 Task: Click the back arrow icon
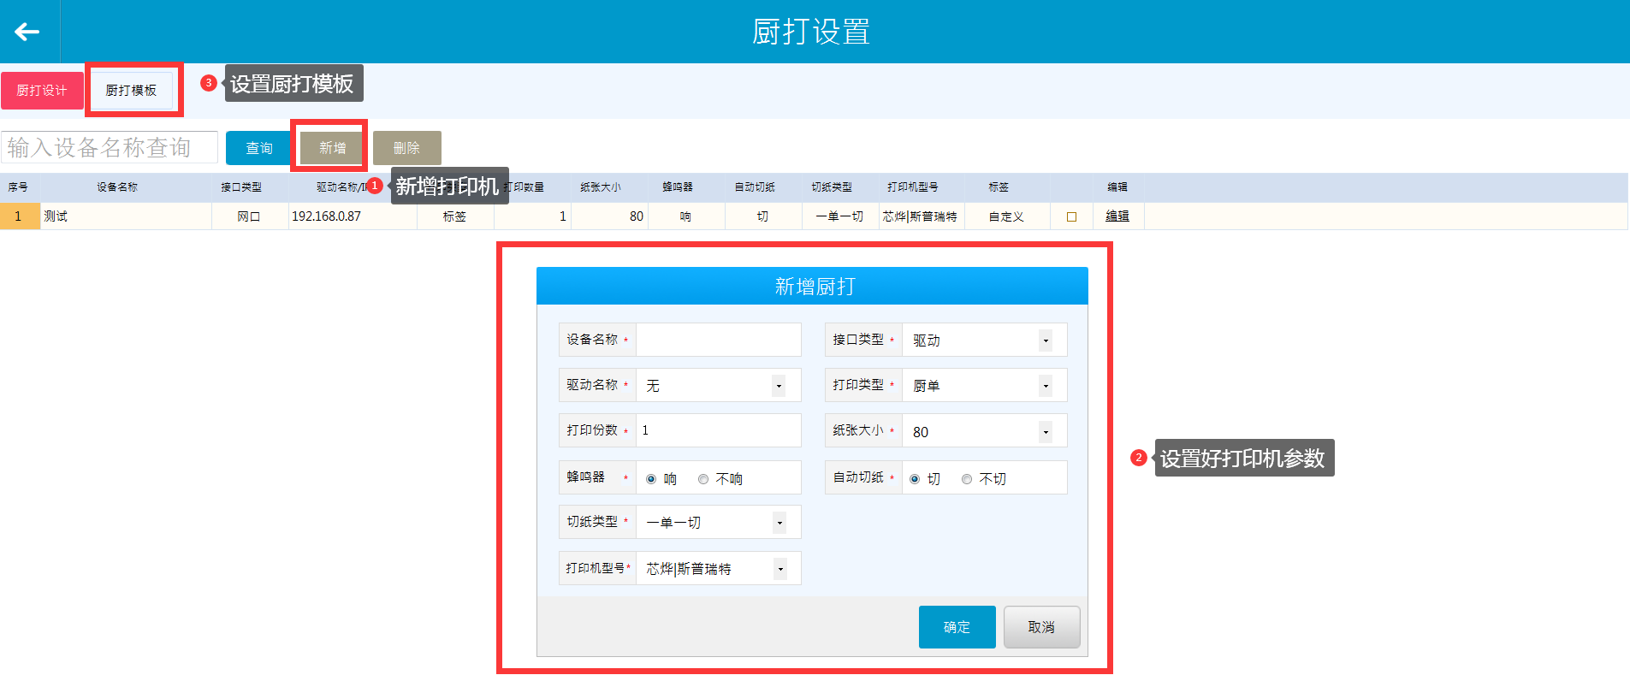click(27, 32)
